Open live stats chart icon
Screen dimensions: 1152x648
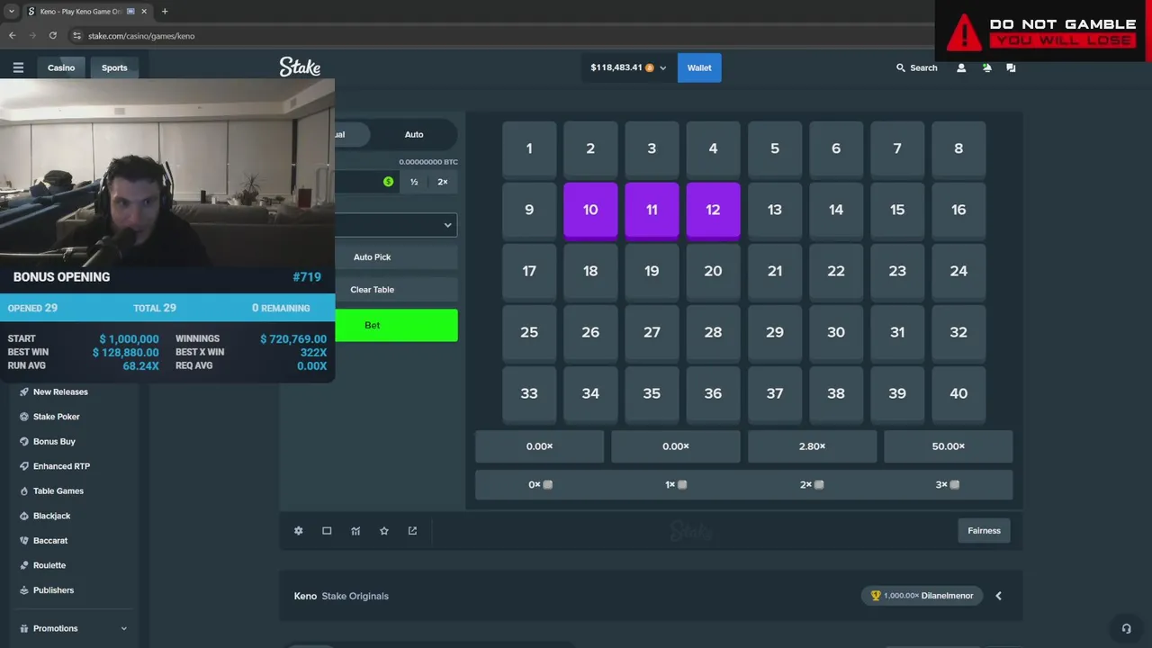pos(355,531)
